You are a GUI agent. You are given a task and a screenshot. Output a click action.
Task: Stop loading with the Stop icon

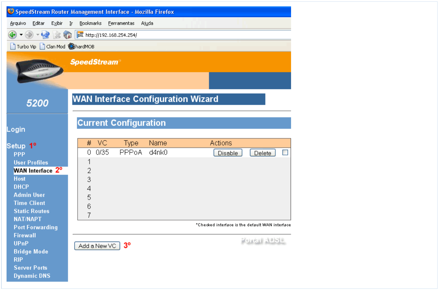pyautogui.click(x=57, y=35)
